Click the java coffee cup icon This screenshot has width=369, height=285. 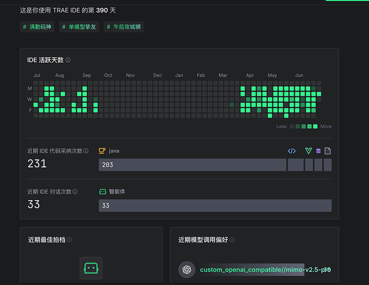[x=102, y=151]
